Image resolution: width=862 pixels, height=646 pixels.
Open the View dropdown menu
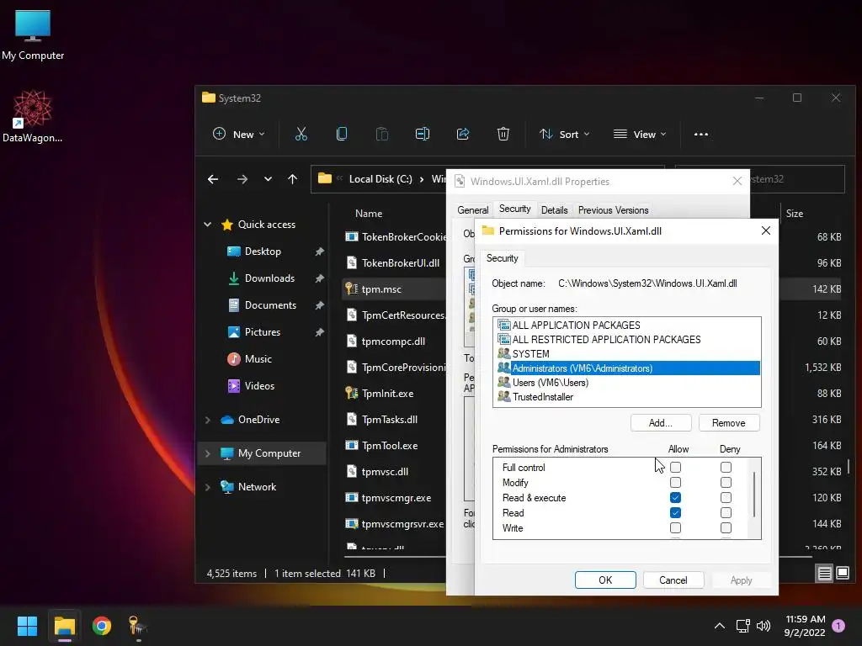click(x=640, y=134)
